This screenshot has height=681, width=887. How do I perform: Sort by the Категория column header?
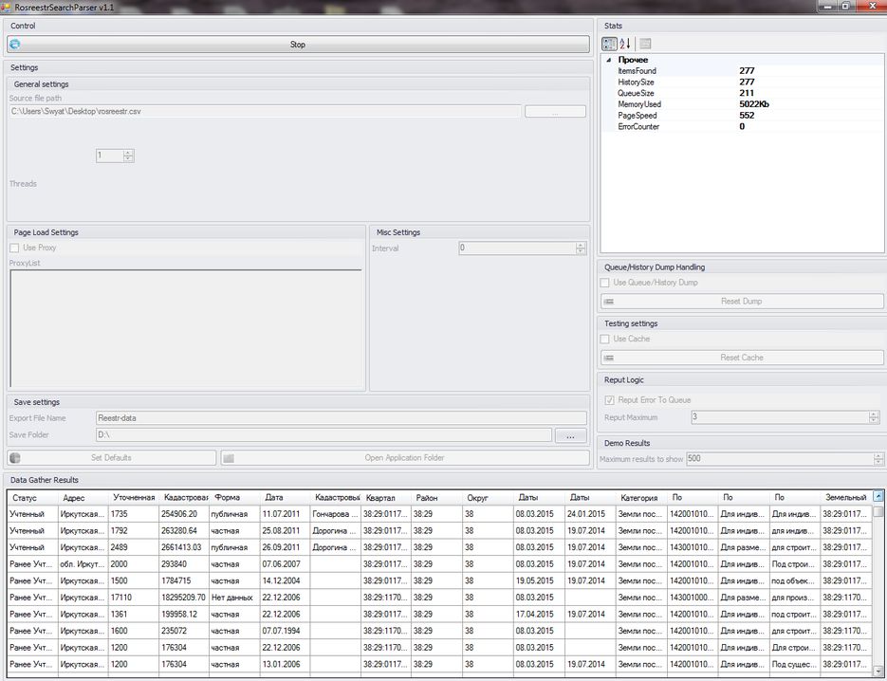point(641,498)
